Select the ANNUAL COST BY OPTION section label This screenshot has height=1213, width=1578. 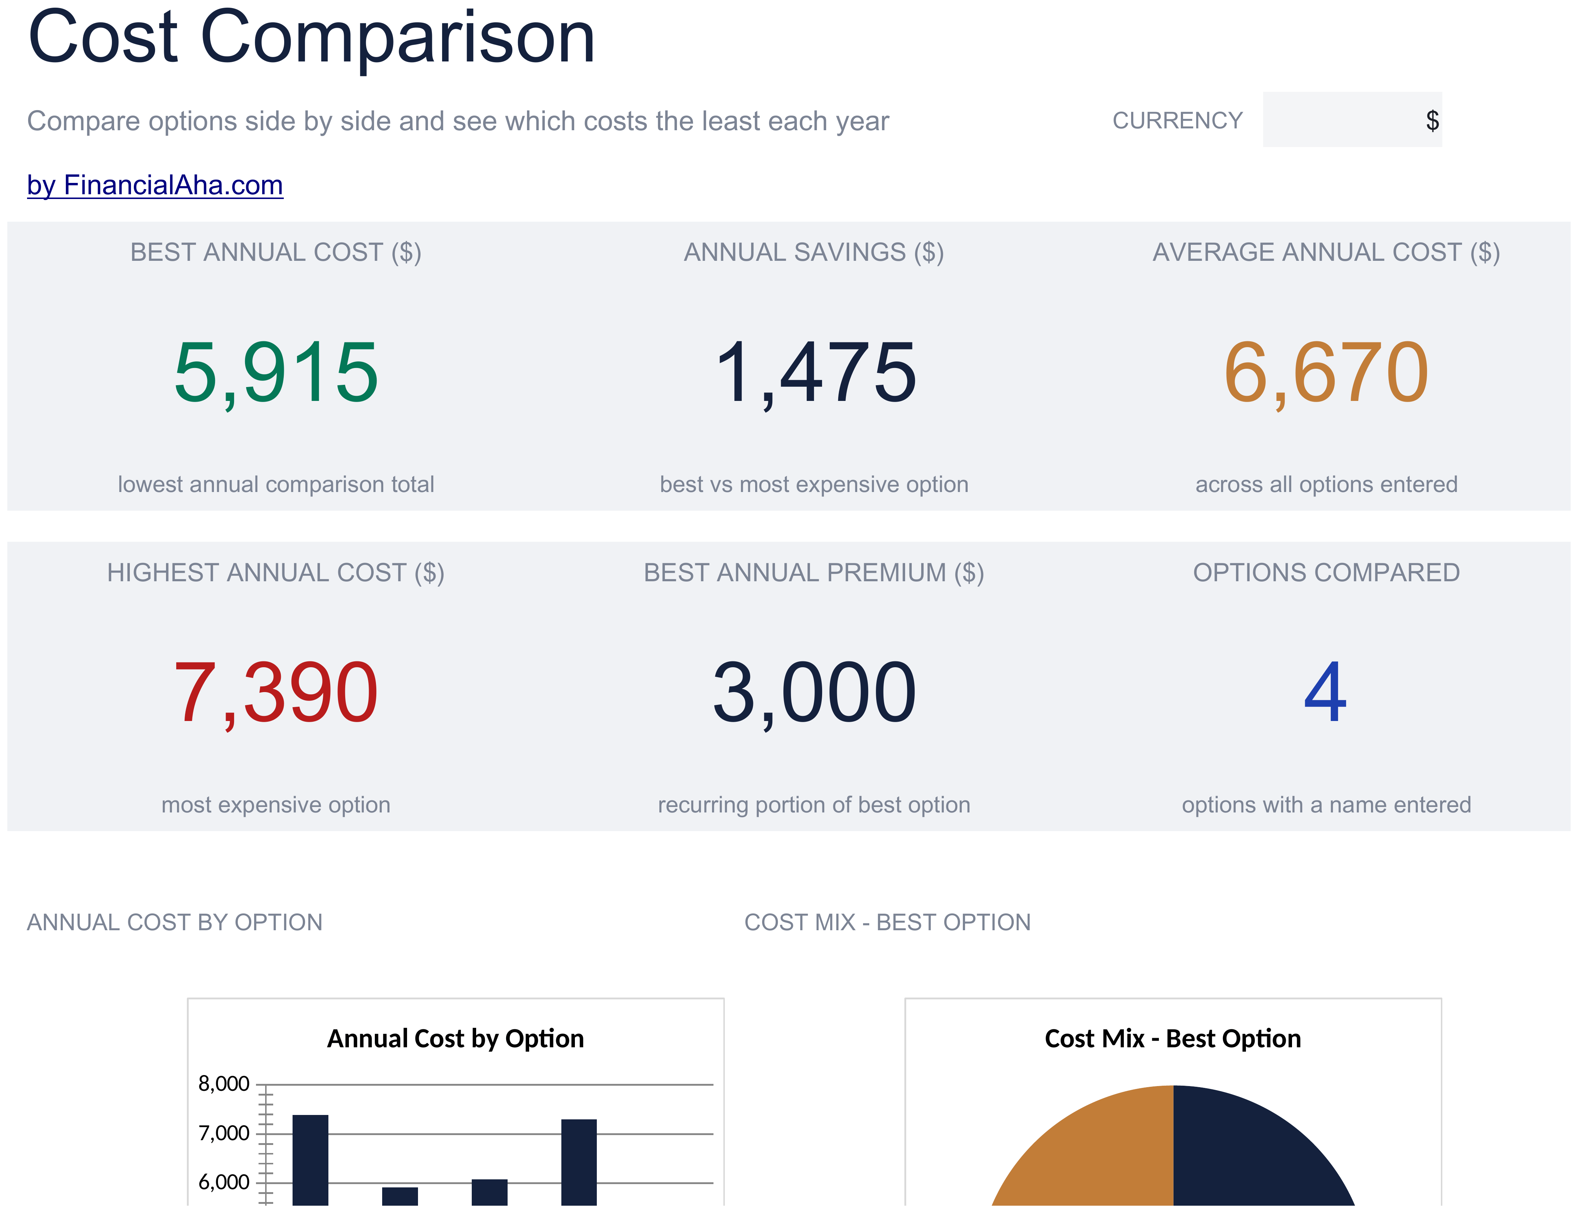coord(175,922)
